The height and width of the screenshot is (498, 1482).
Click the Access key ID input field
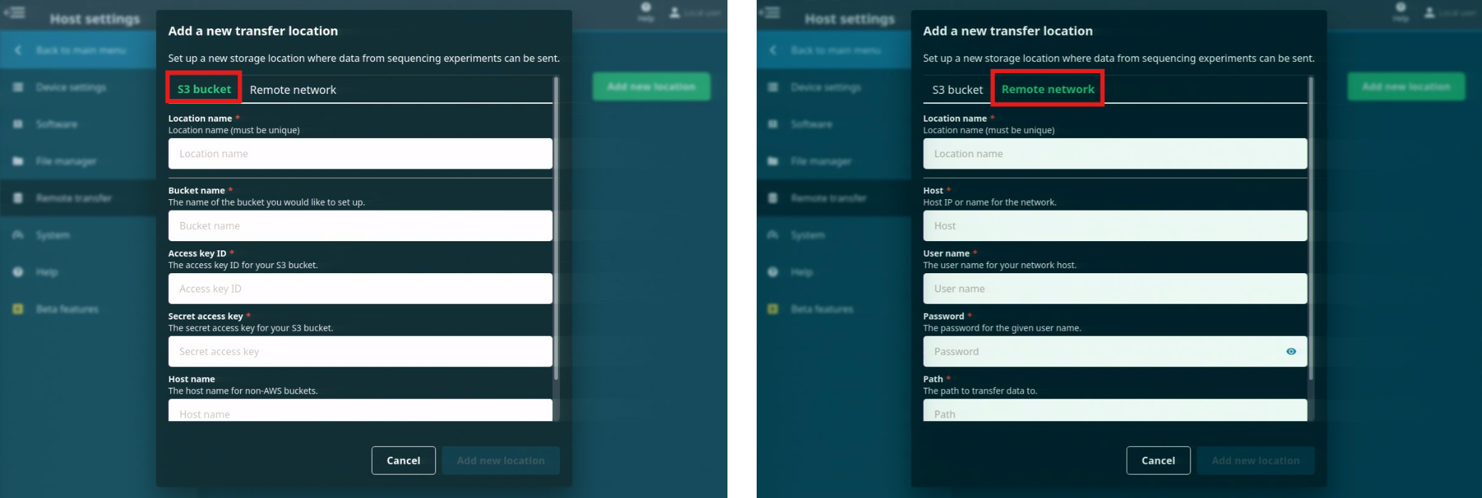click(360, 289)
